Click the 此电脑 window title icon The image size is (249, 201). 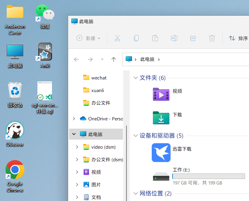(74, 21)
